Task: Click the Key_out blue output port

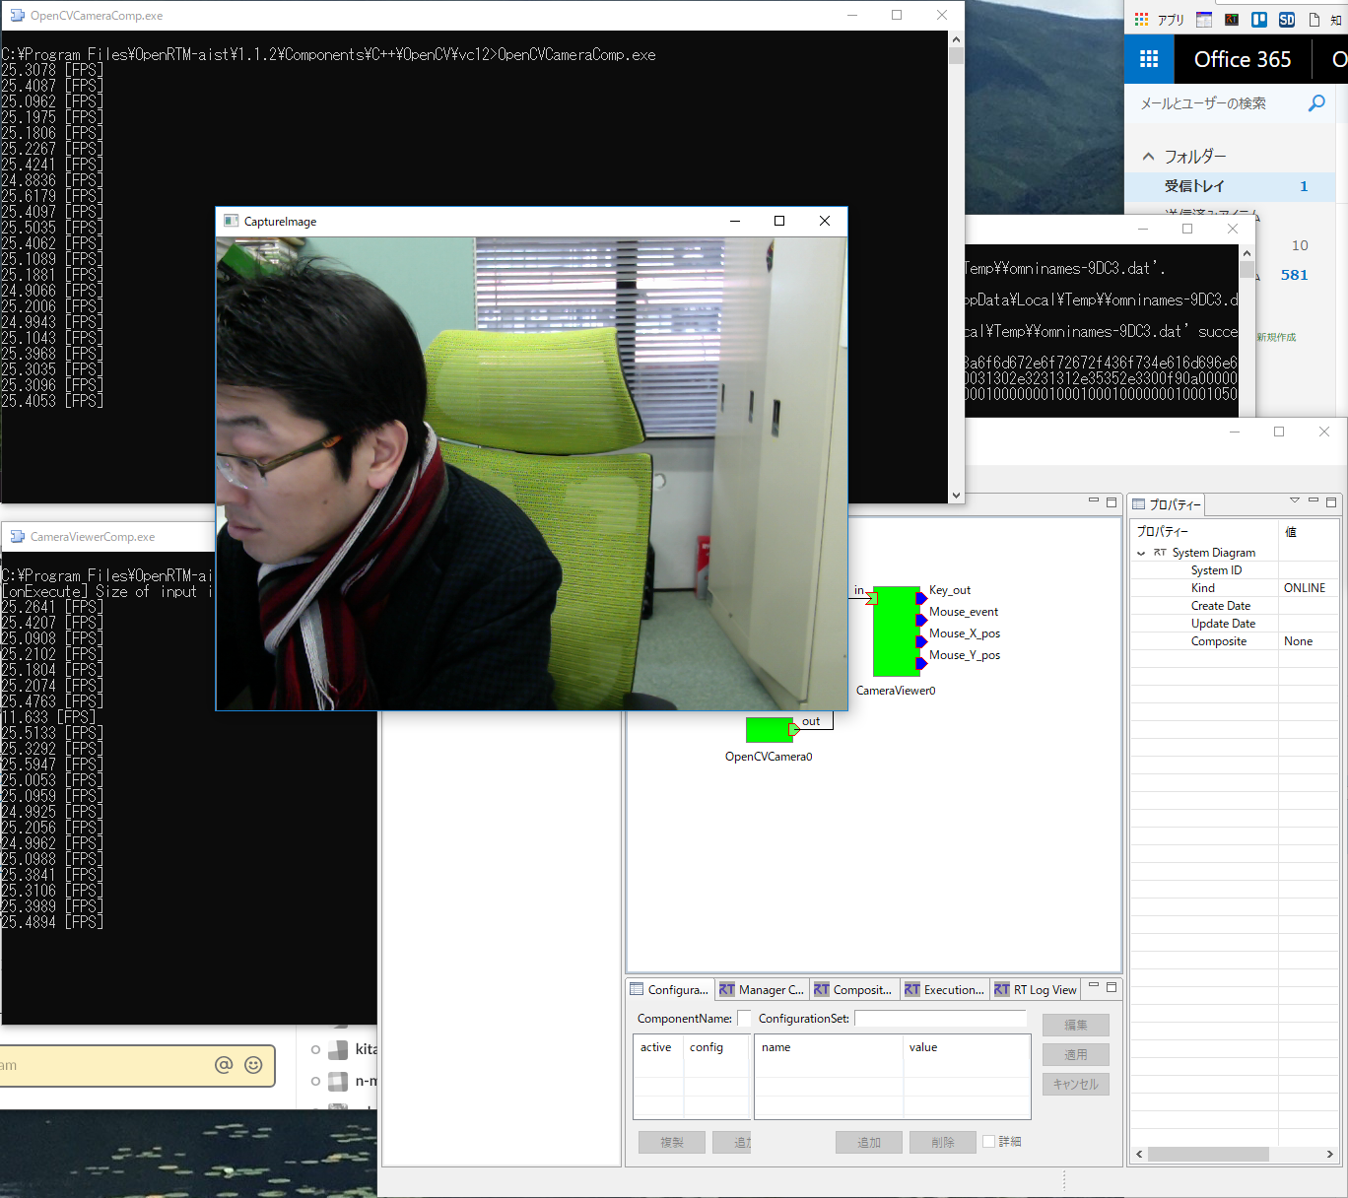Action: tap(921, 598)
